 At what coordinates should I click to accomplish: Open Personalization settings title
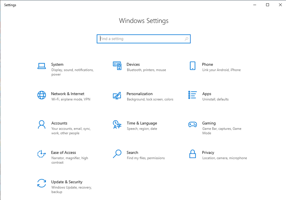click(x=139, y=94)
